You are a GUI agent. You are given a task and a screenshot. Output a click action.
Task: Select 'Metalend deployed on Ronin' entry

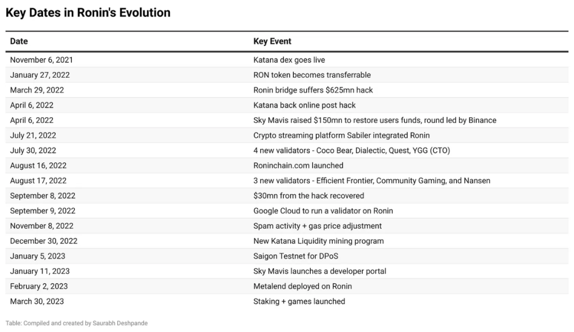click(x=302, y=286)
